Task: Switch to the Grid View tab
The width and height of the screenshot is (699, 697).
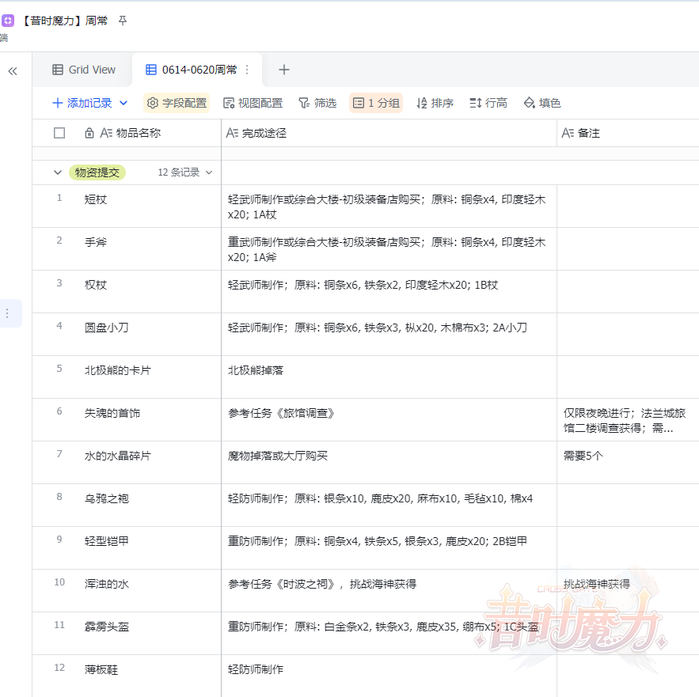Action: (84, 70)
